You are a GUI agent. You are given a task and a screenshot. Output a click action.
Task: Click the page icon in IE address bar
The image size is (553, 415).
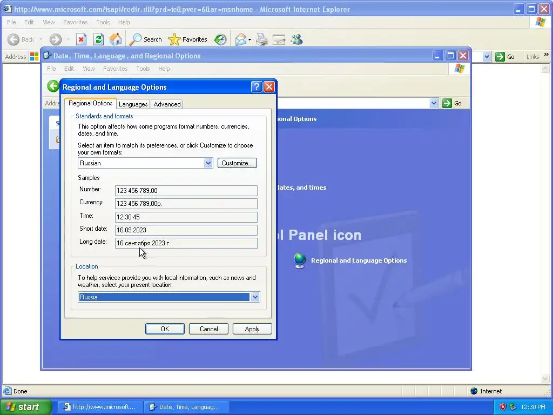point(34,56)
